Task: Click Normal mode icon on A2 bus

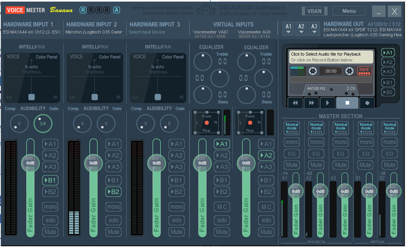Action: pos(316,128)
